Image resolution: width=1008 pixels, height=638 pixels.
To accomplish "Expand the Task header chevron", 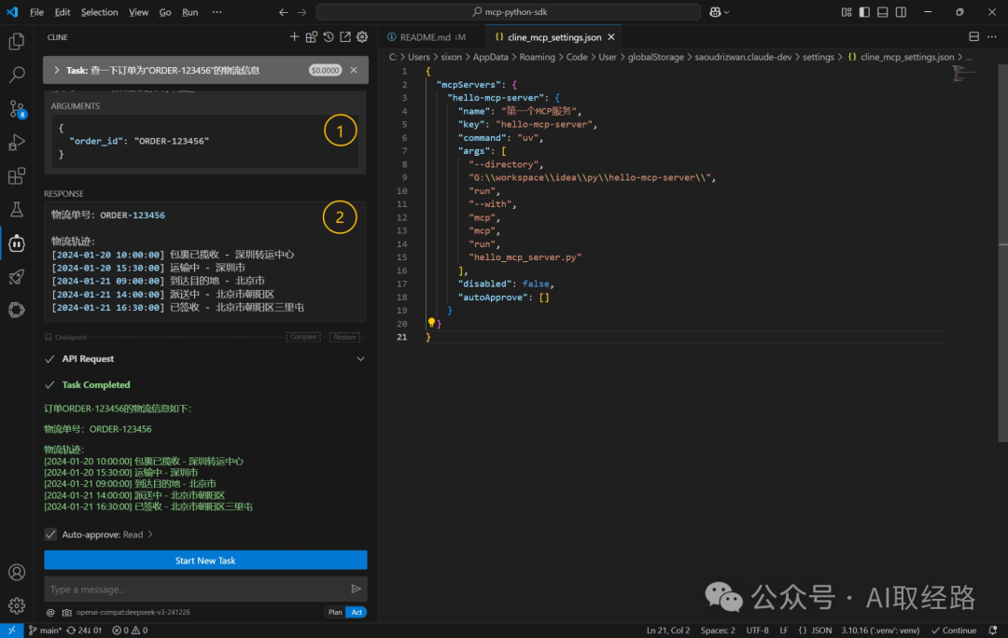I will [x=57, y=70].
